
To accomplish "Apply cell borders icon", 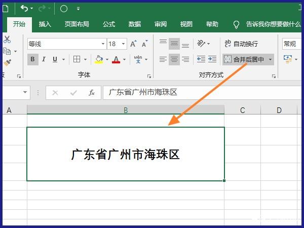I will [x=77, y=59].
